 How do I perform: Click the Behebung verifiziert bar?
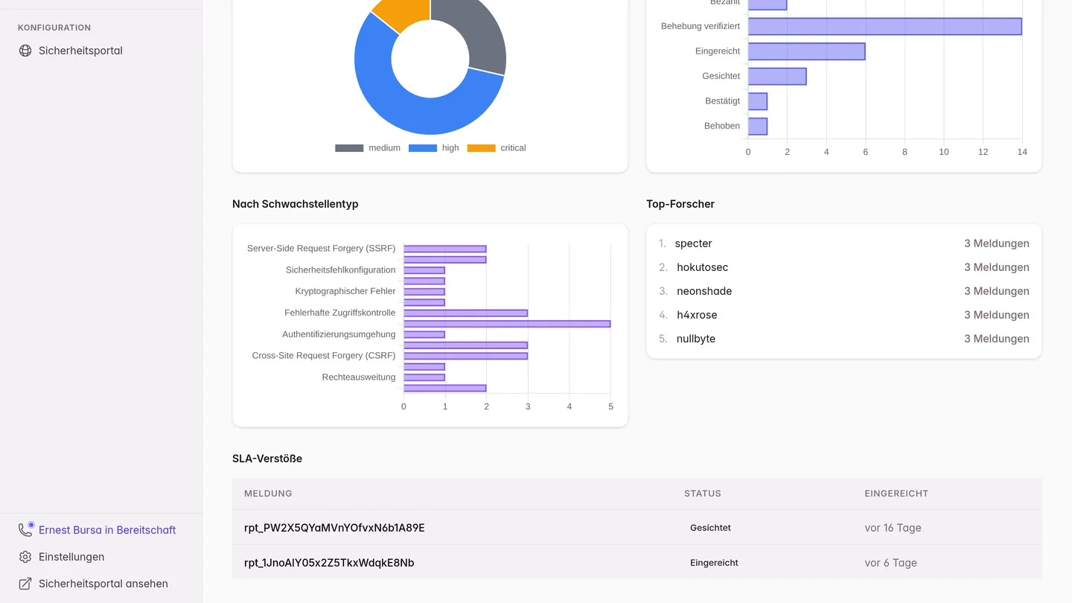click(884, 26)
